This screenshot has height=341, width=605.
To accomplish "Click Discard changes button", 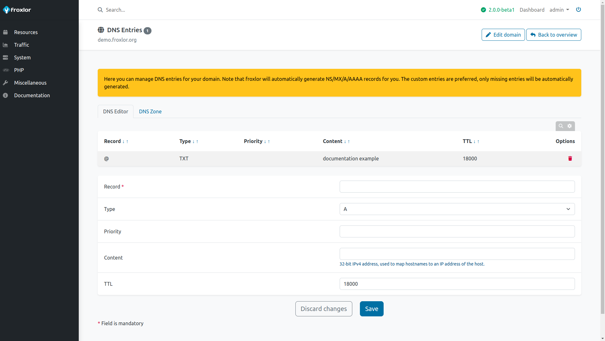I will [324, 309].
